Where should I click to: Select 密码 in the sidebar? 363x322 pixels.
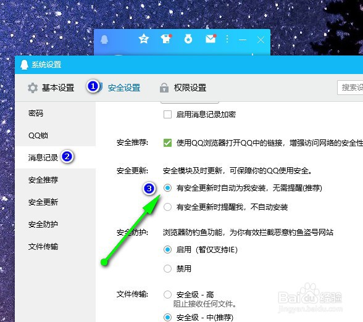pyautogui.click(x=56, y=113)
